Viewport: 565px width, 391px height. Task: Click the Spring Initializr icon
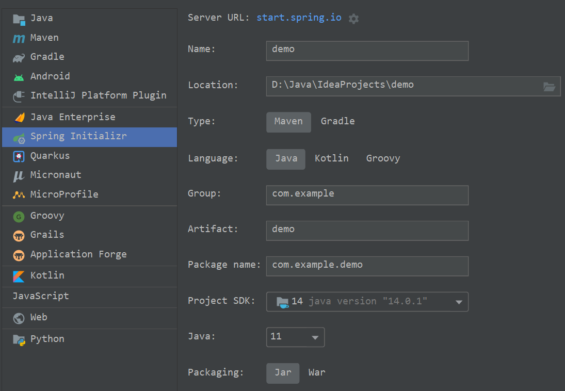click(19, 138)
